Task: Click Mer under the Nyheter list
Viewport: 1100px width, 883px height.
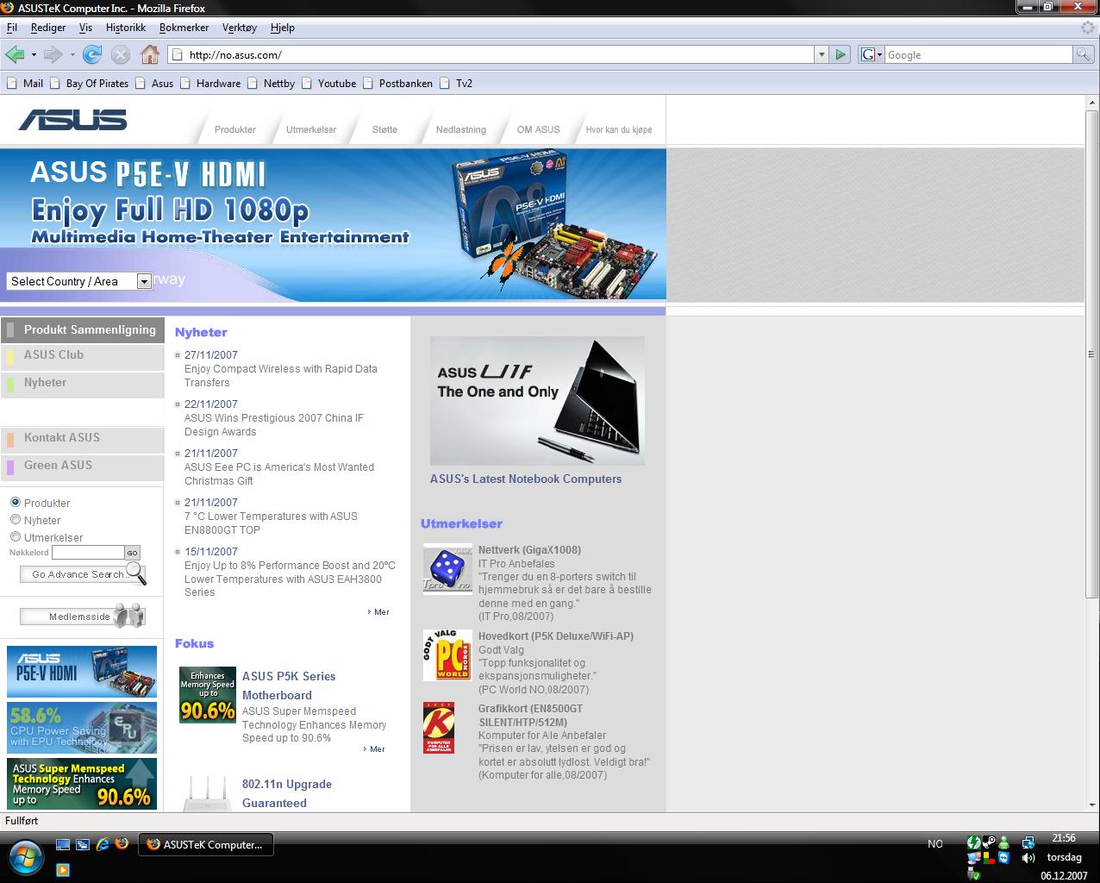Action: click(x=381, y=612)
